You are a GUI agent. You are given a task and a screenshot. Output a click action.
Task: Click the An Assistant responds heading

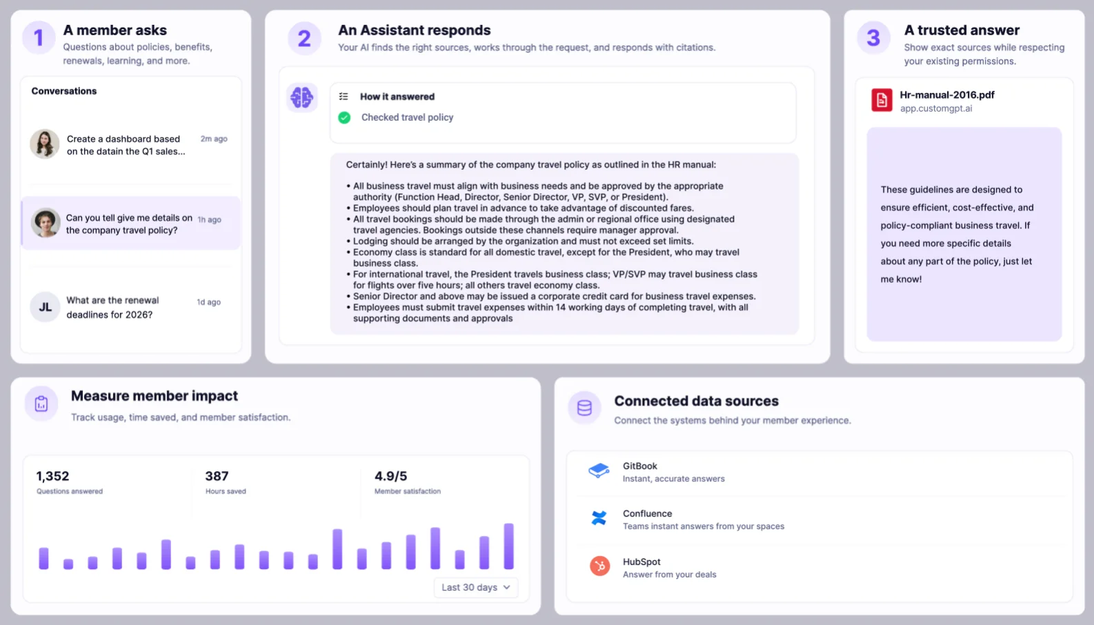click(x=415, y=30)
